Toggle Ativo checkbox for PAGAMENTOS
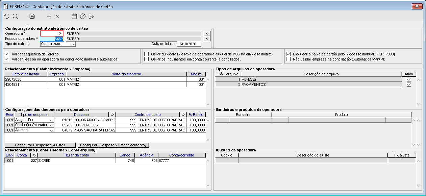The height and width of the screenshot is (196, 426). coord(409,84)
